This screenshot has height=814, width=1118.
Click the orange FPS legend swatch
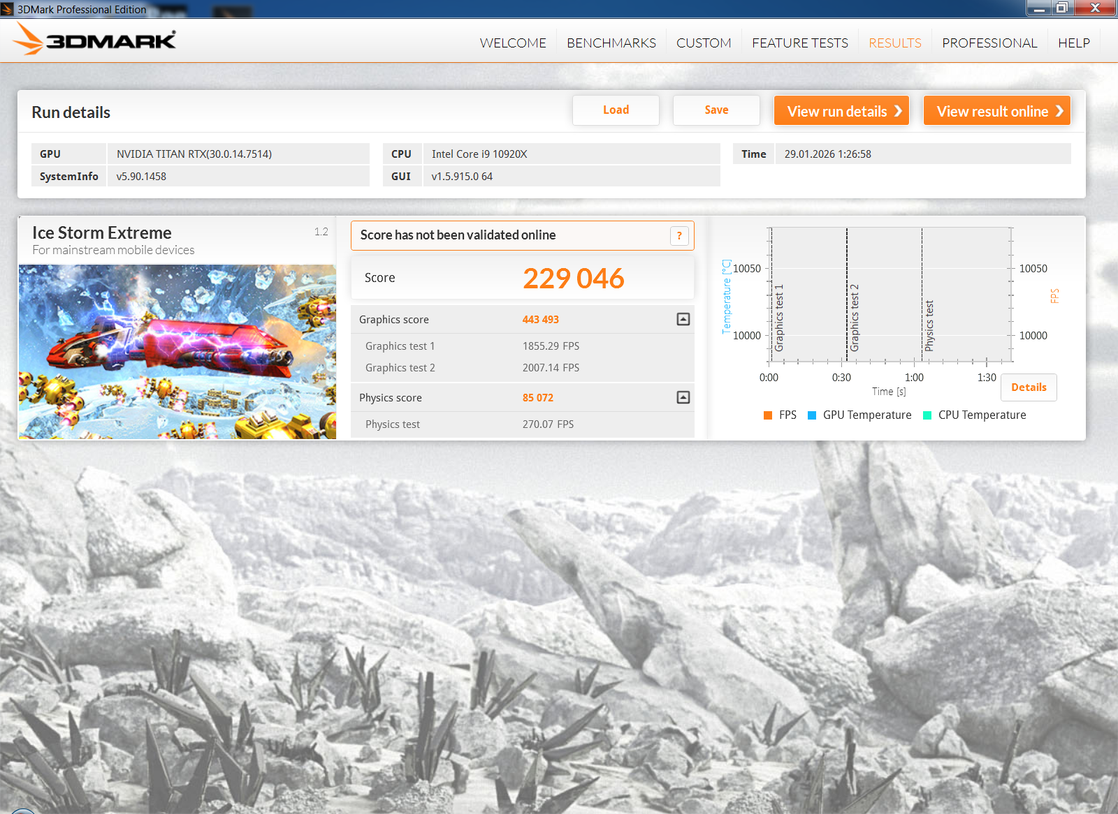pyautogui.click(x=769, y=415)
